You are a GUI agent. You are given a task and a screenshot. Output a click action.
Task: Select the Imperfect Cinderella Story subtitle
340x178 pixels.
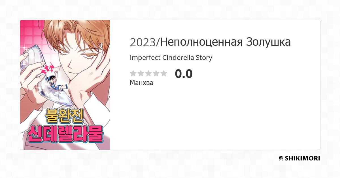click(x=171, y=58)
